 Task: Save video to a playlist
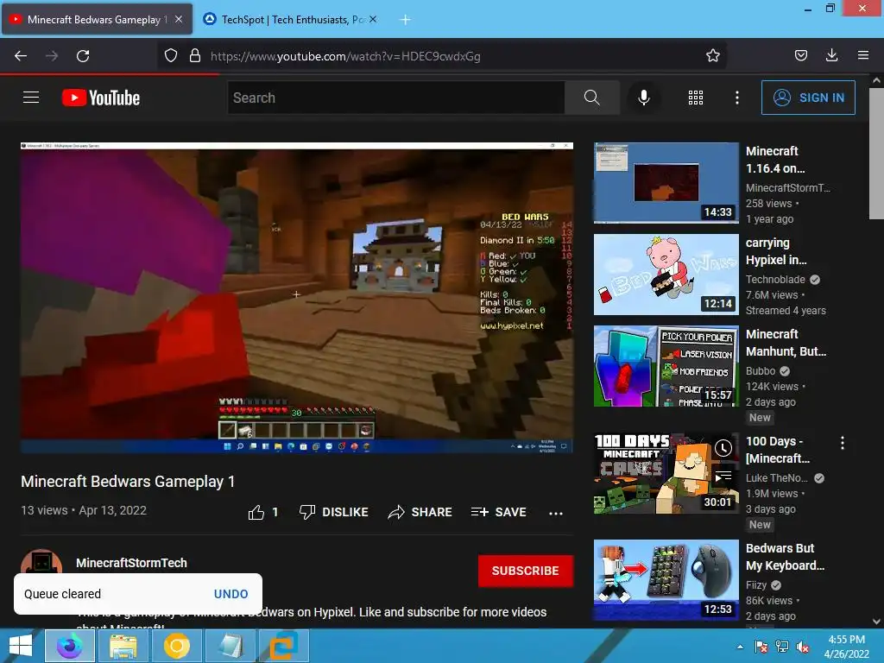(x=499, y=512)
